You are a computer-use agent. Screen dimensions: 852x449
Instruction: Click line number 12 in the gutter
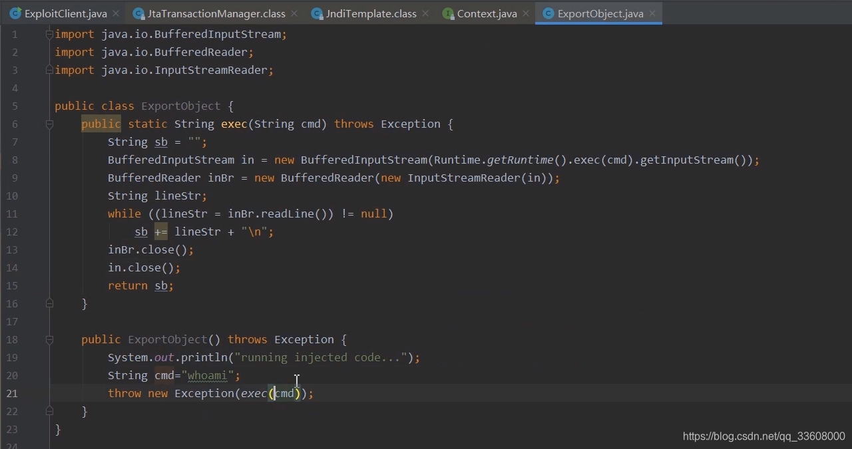point(12,231)
